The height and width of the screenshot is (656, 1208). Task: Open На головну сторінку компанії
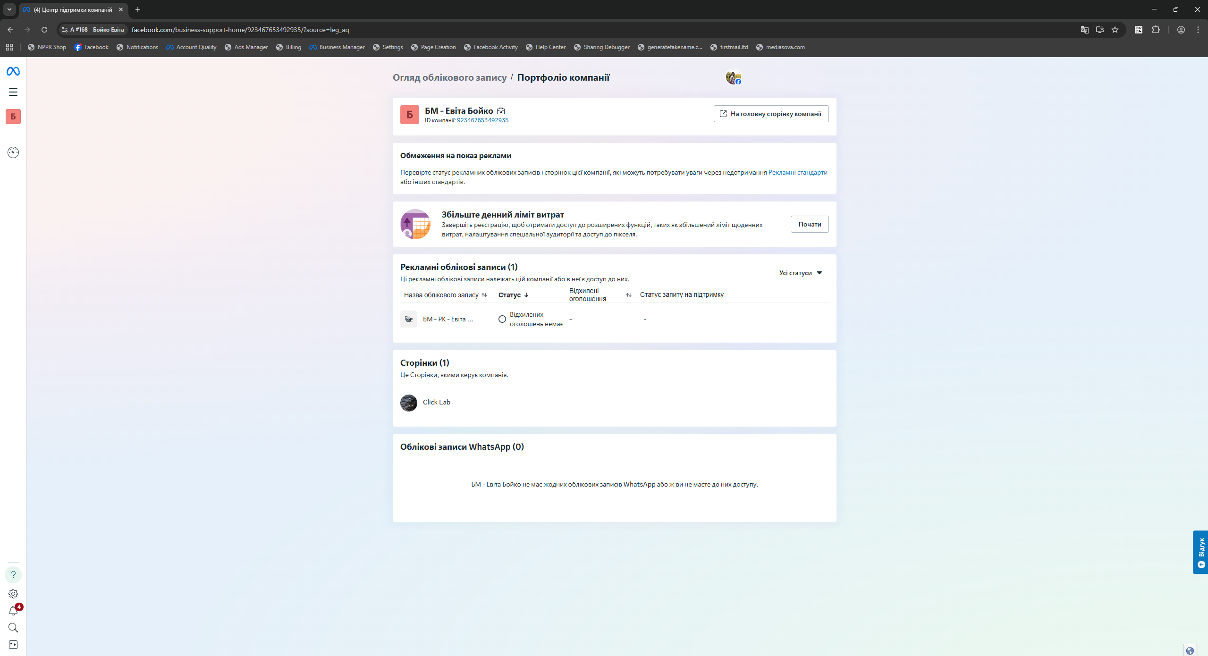(x=771, y=114)
